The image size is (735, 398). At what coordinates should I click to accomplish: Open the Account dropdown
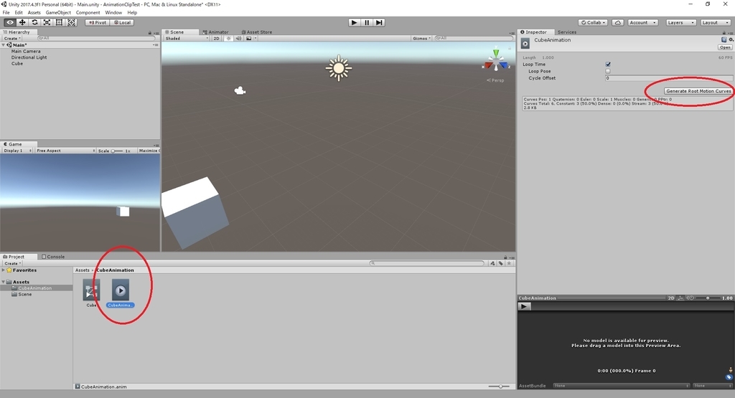(x=642, y=22)
